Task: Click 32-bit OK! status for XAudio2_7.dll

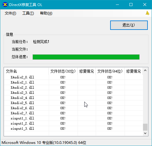Action: tap(63, 113)
